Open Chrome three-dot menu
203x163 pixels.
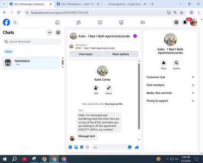(199, 13)
